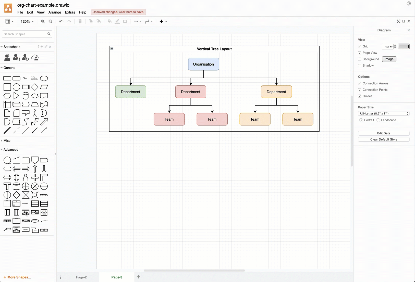Select the Undo icon in the toolbar
415x282 pixels.
[61, 21]
